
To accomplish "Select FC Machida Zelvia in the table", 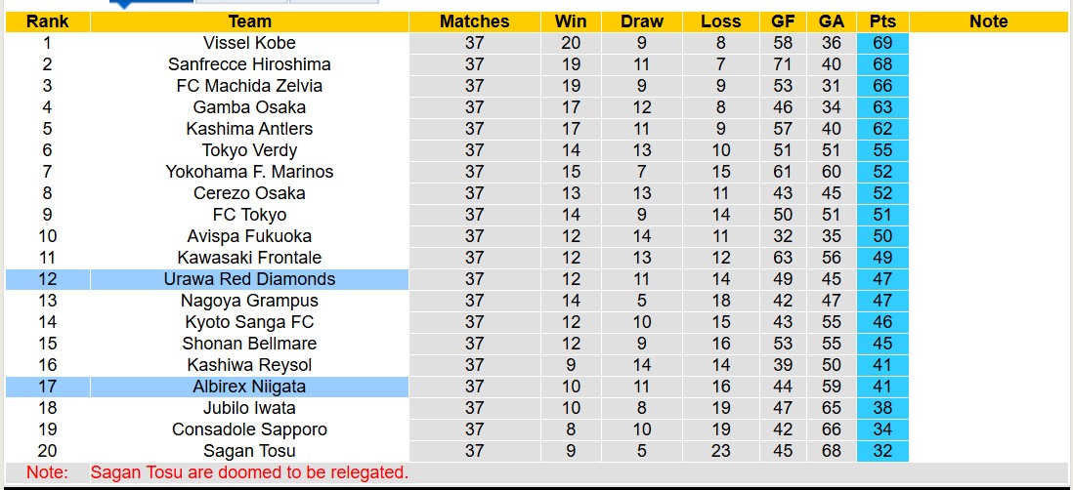I will [249, 86].
